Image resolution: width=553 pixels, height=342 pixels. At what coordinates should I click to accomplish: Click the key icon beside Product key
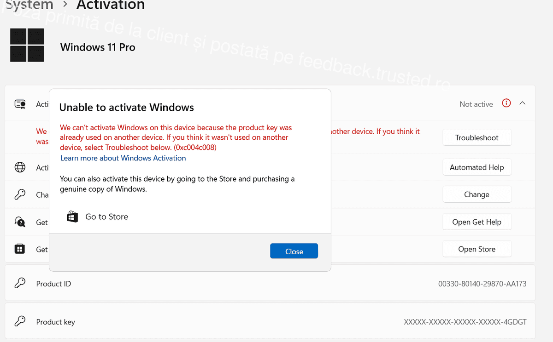coord(20,321)
